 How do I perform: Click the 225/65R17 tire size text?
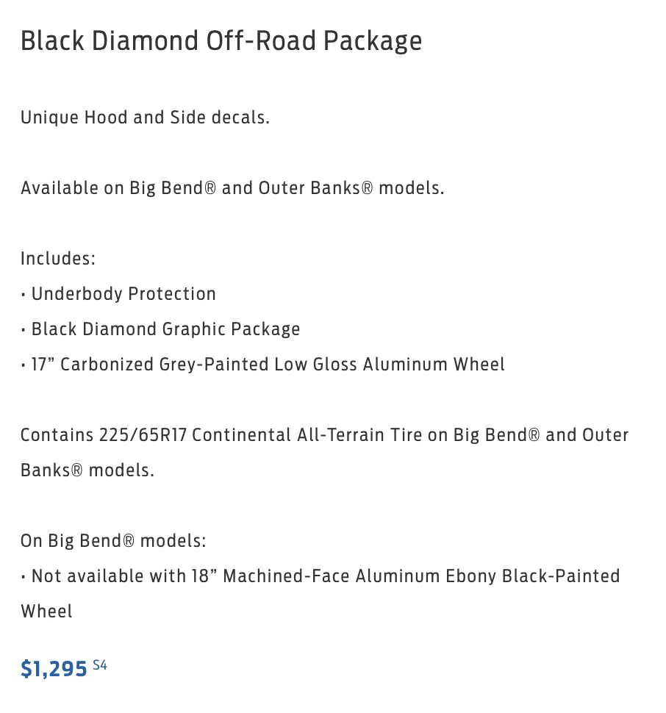coord(143,435)
